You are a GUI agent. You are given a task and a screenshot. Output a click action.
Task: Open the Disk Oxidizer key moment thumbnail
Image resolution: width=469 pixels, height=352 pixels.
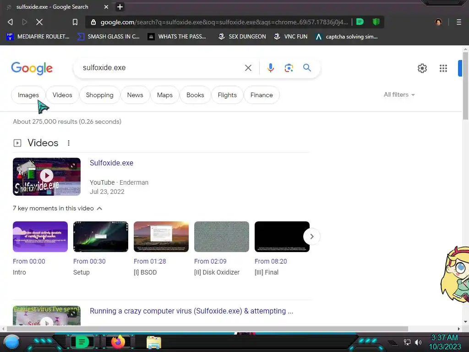click(221, 237)
